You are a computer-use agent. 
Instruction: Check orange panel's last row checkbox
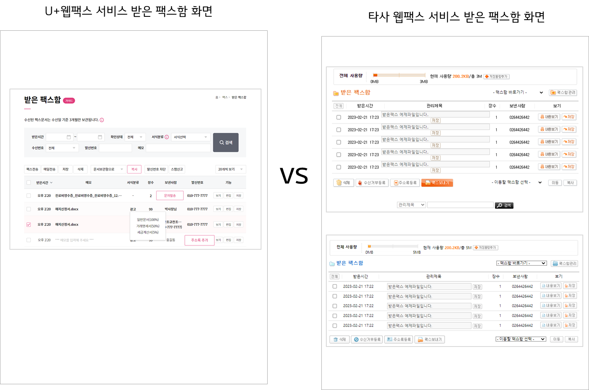(x=339, y=167)
